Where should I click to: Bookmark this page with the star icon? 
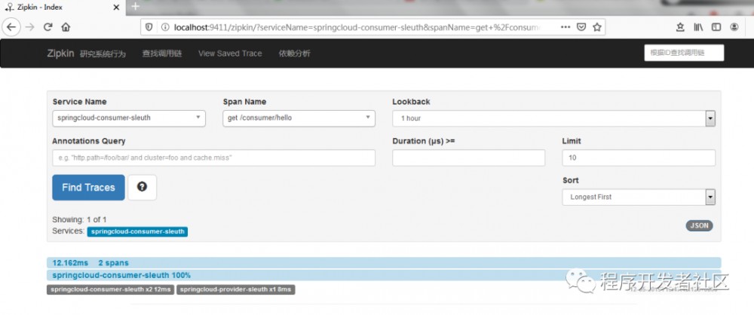(596, 27)
